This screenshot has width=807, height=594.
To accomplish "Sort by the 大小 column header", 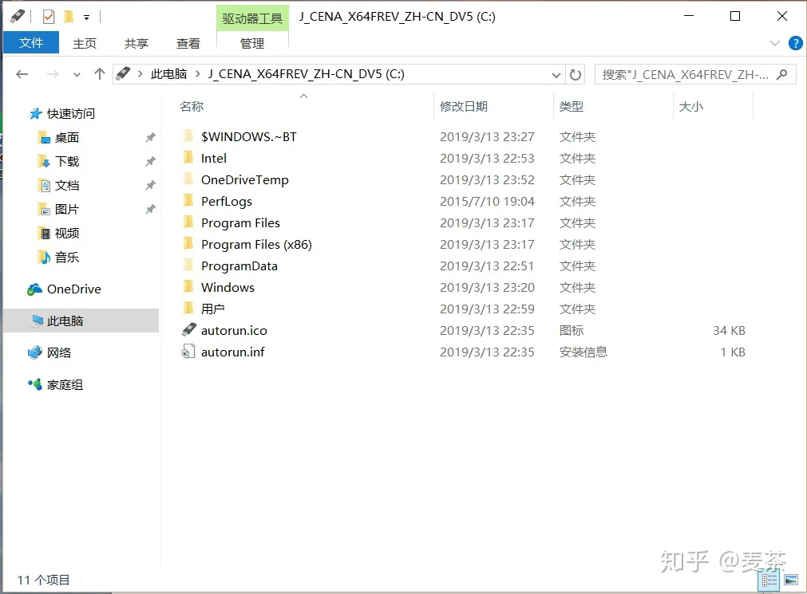I will click(x=691, y=107).
